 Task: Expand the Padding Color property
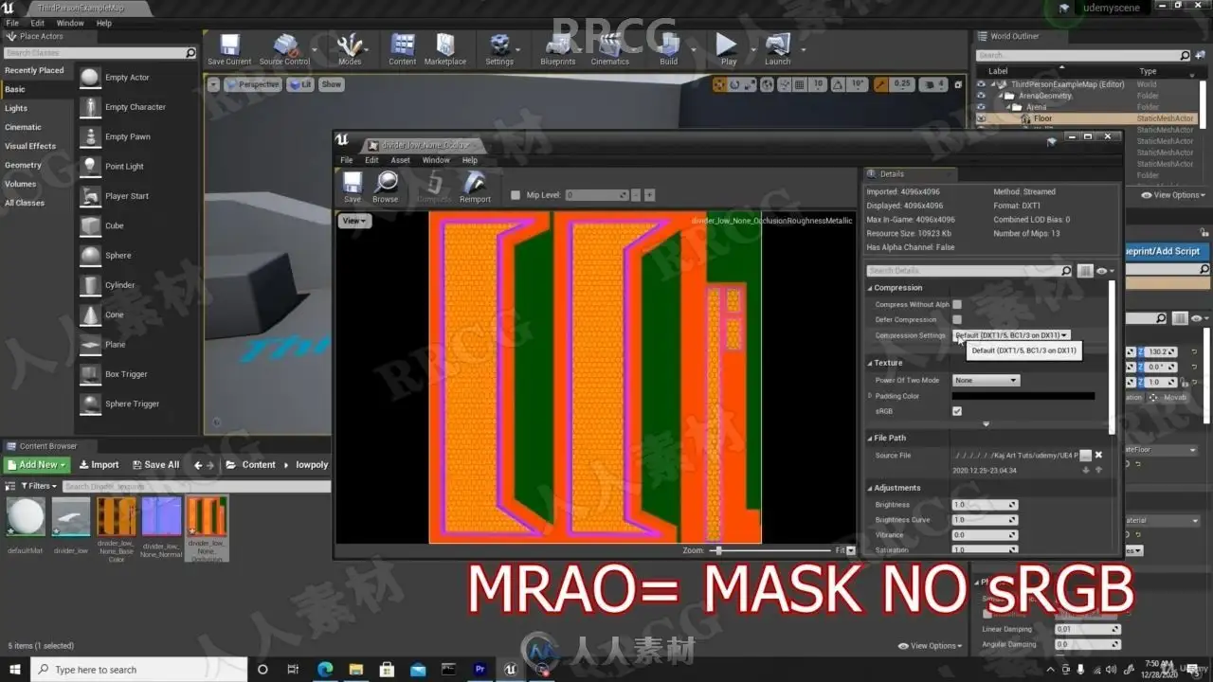tap(870, 396)
